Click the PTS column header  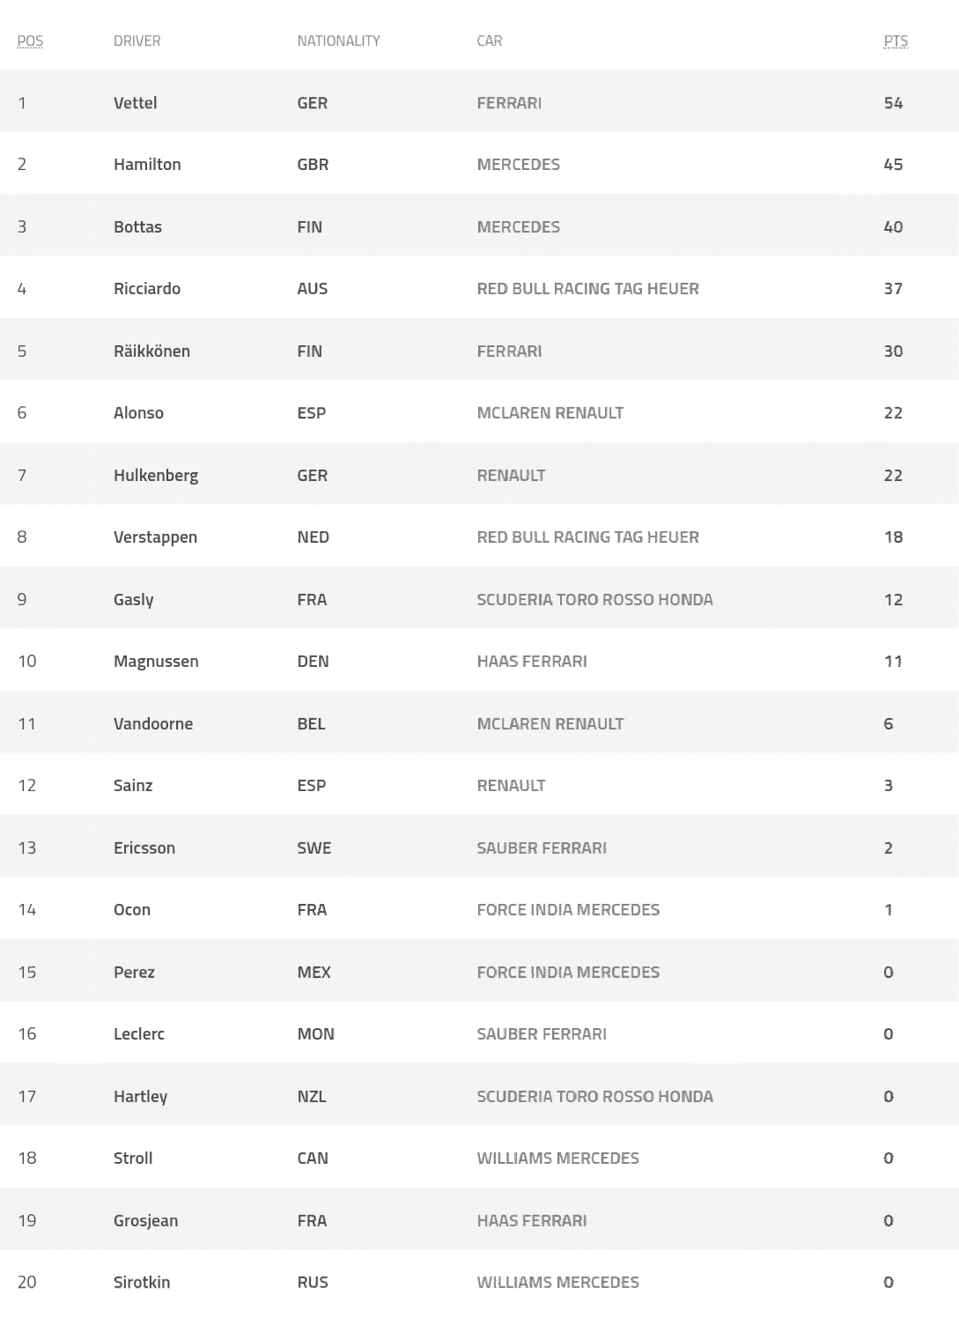click(896, 41)
